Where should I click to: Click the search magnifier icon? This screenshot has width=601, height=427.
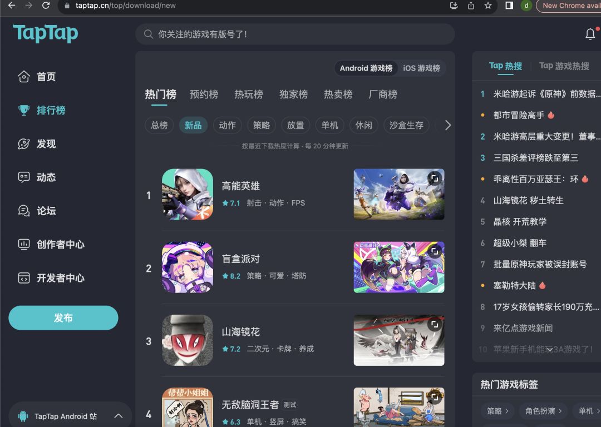(149, 34)
